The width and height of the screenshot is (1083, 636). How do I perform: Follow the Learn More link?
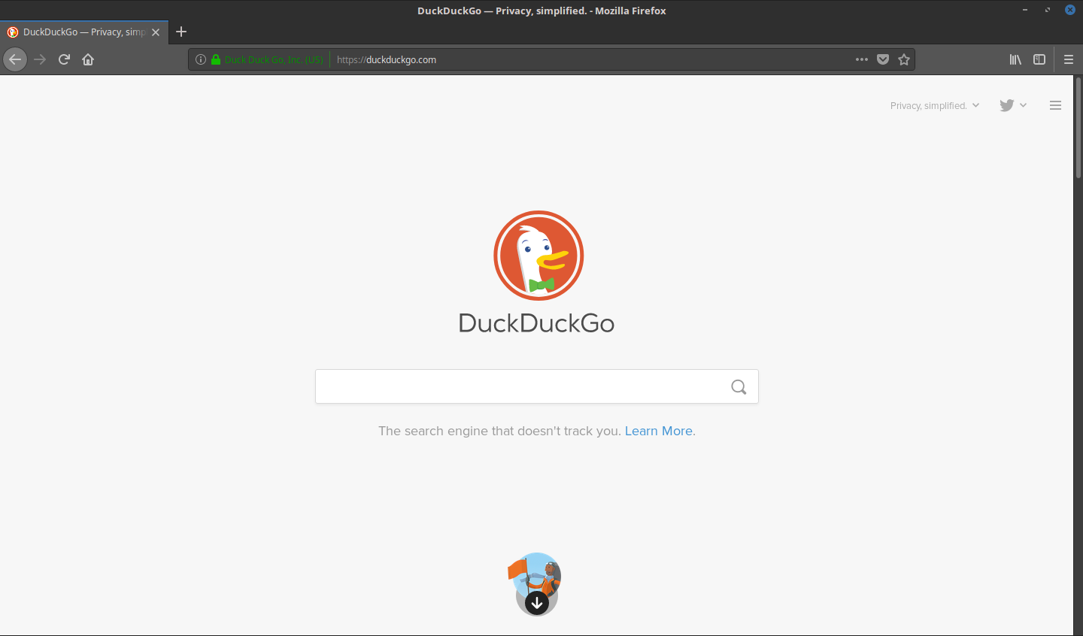tap(659, 431)
